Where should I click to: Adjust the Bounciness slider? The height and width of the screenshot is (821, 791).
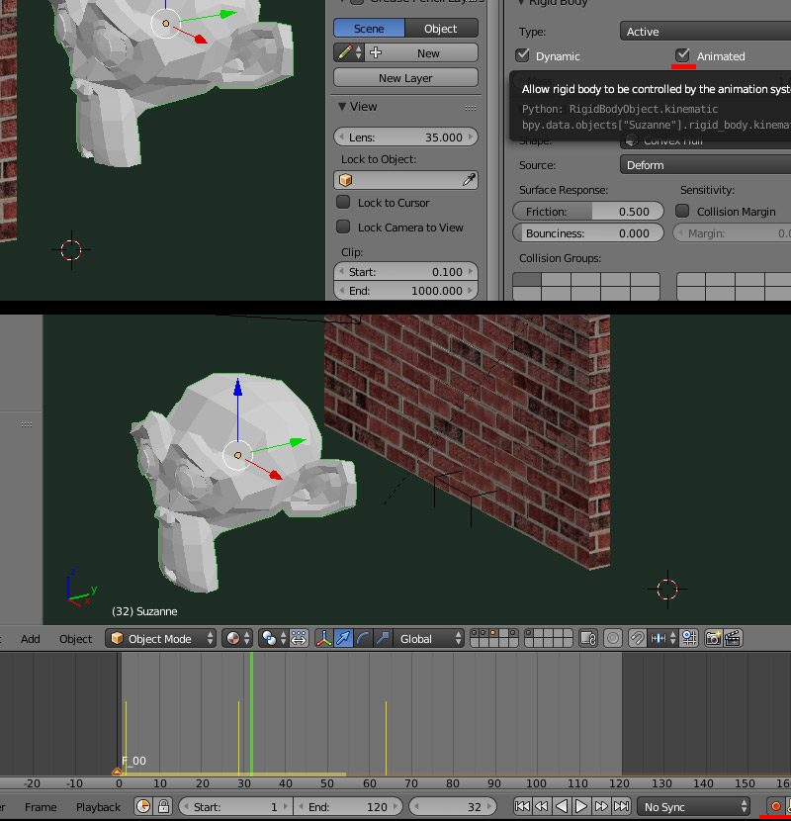click(x=588, y=233)
